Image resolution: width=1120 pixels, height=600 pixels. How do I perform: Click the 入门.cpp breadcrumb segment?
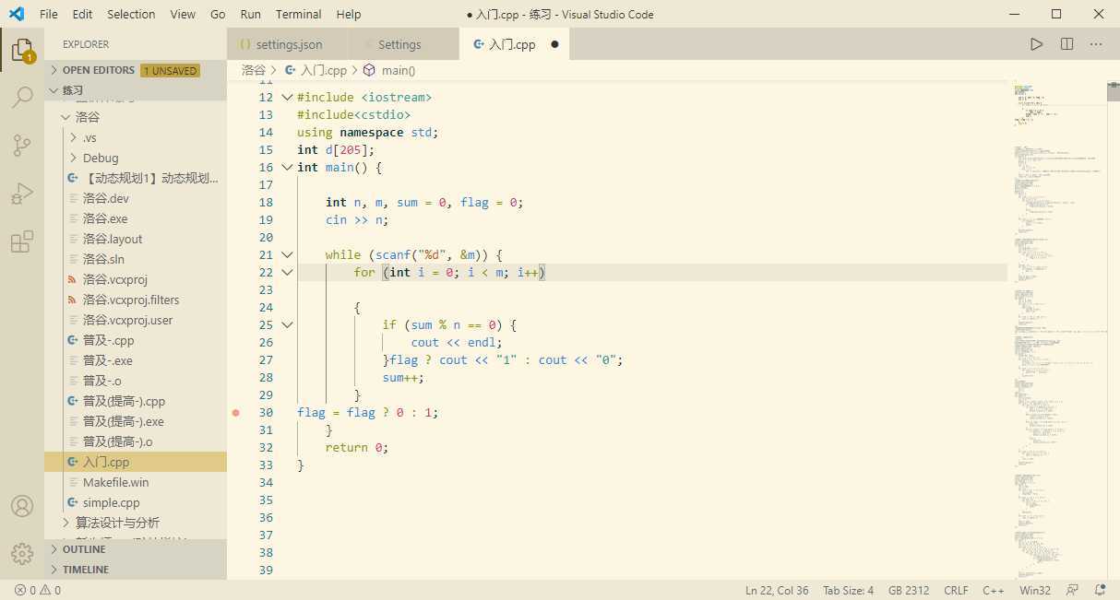pos(316,70)
